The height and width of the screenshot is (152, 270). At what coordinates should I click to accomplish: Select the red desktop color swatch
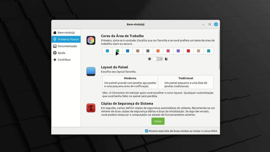188,51
